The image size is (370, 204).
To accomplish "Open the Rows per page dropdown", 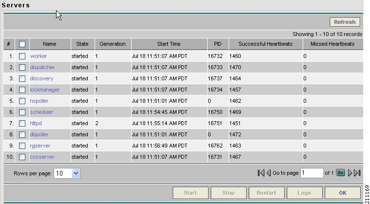I will (x=67, y=173).
